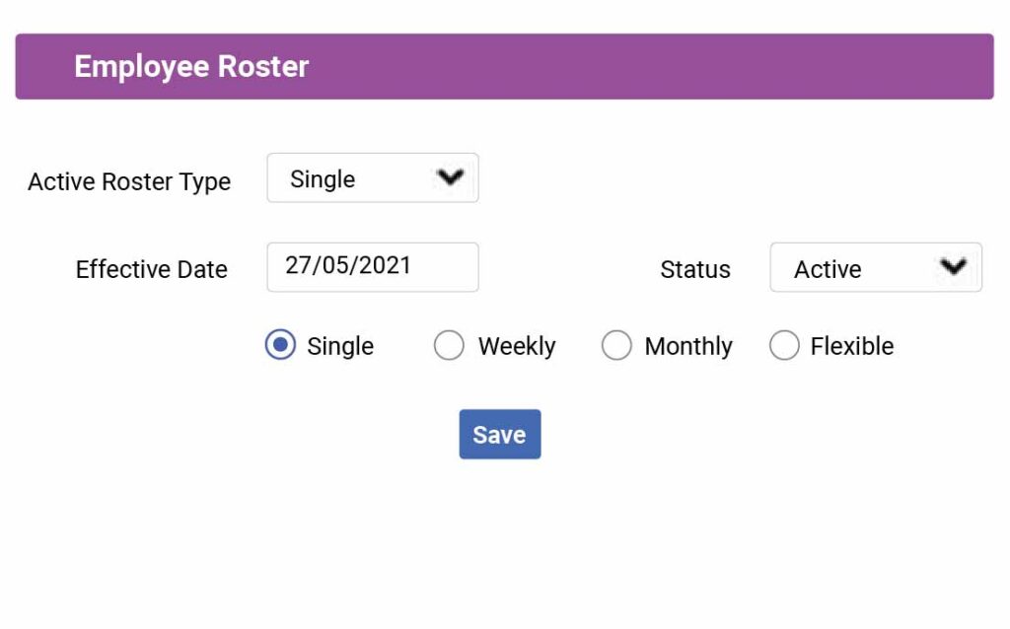Click the Flexible option label text

(x=852, y=346)
